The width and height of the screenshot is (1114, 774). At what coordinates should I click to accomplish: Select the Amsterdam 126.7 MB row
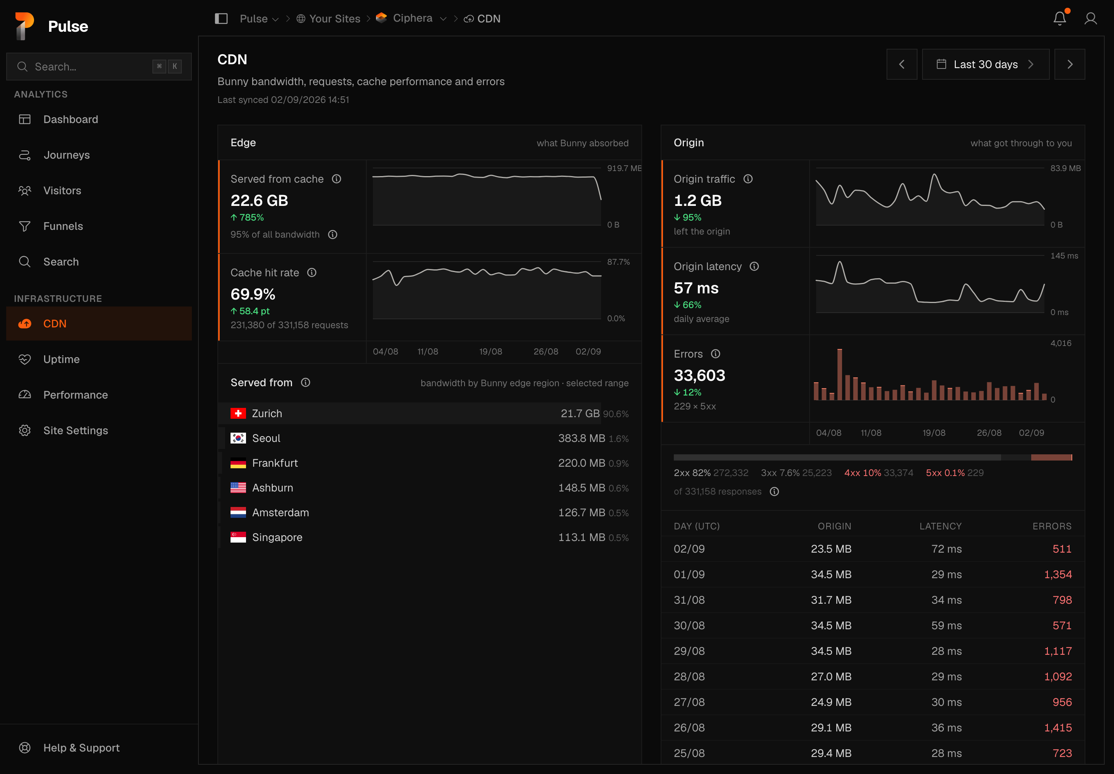coord(429,513)
